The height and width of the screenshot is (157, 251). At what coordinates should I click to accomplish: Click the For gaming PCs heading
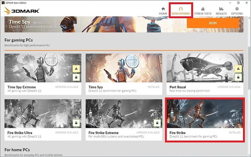[18, 40]
